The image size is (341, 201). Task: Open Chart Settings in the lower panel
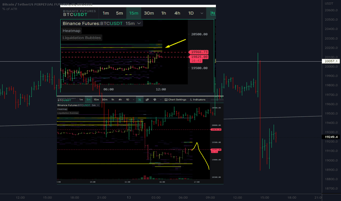coord(175,99)
